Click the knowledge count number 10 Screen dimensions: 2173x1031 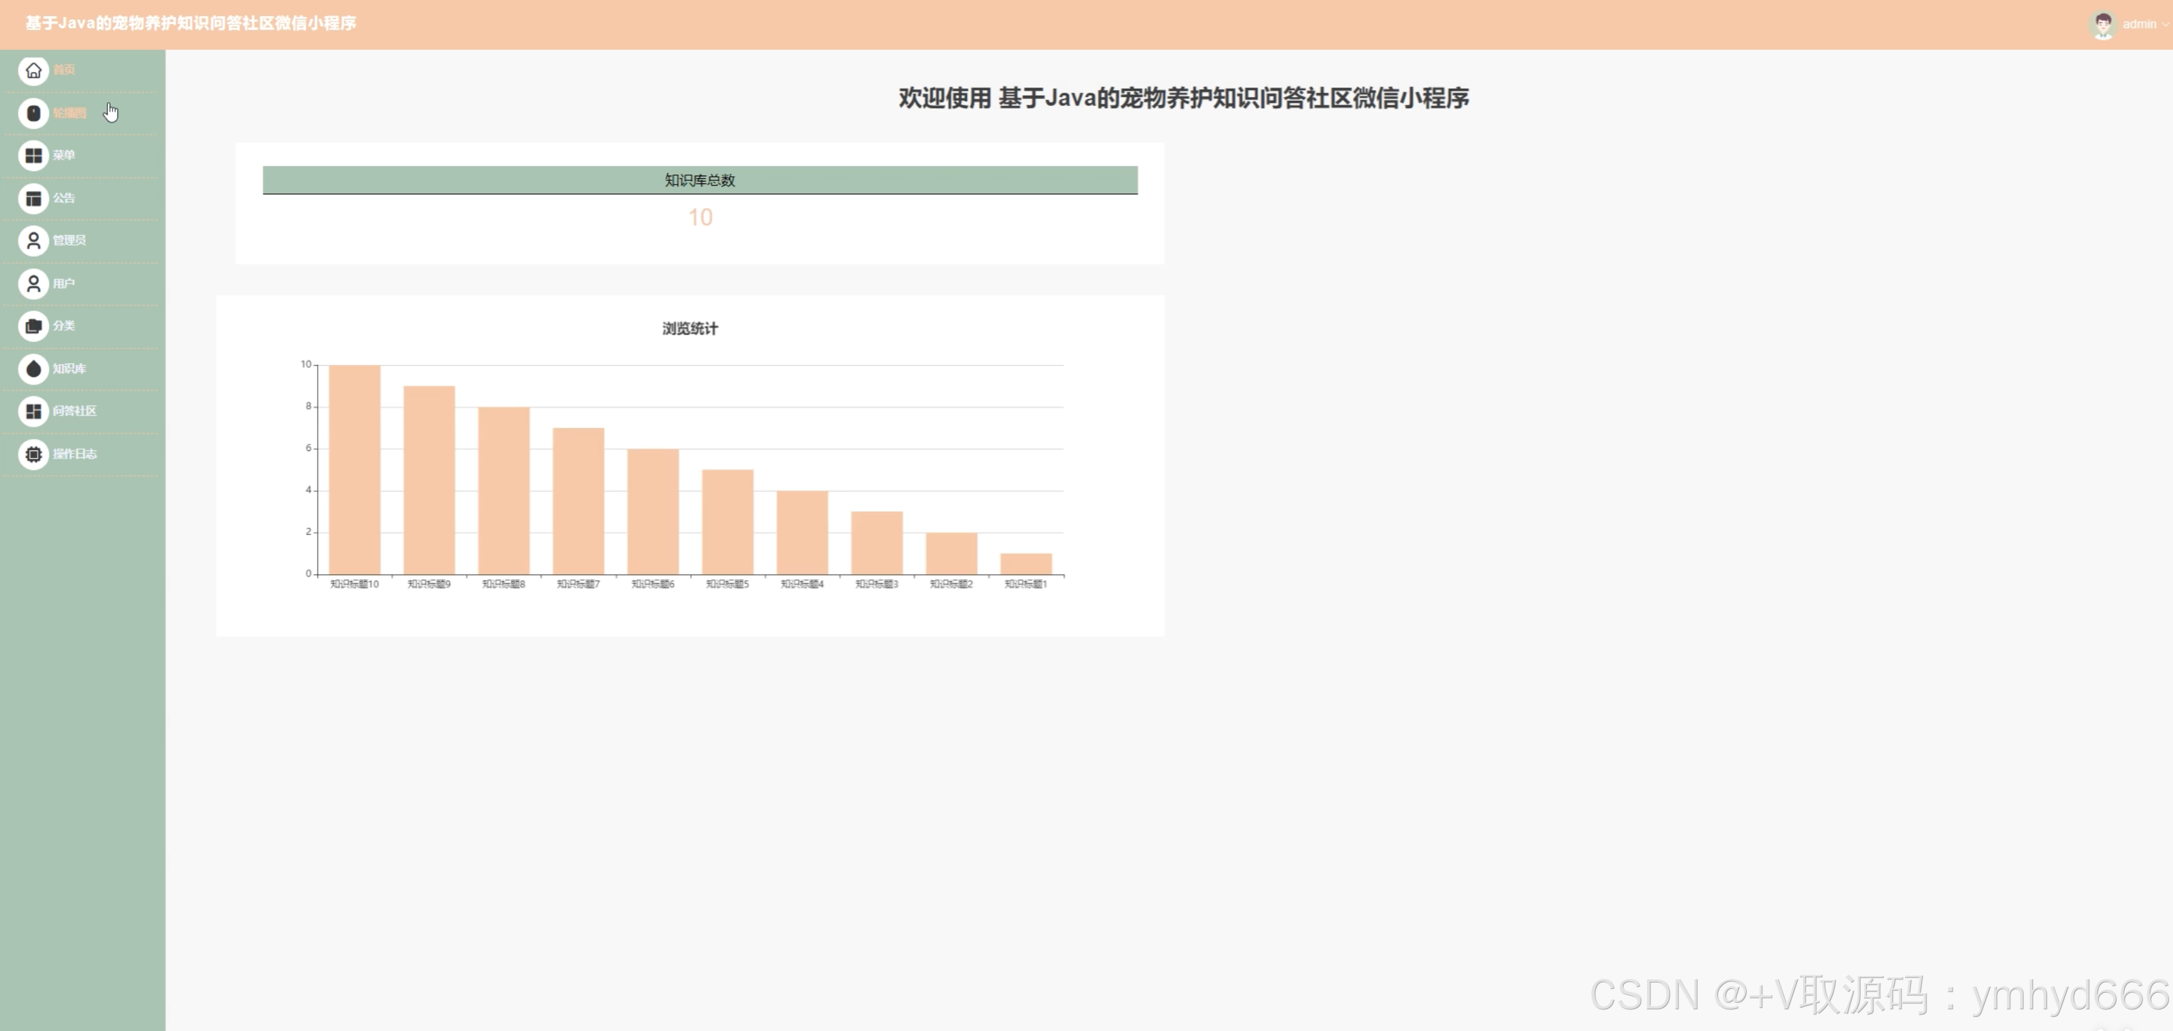coord(699,217)
